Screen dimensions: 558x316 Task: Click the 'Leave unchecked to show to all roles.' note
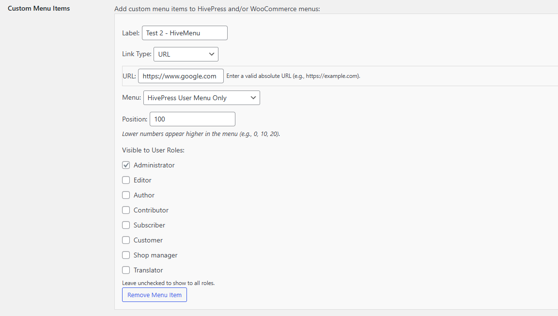pyautogui.click(x=169, y=283)
